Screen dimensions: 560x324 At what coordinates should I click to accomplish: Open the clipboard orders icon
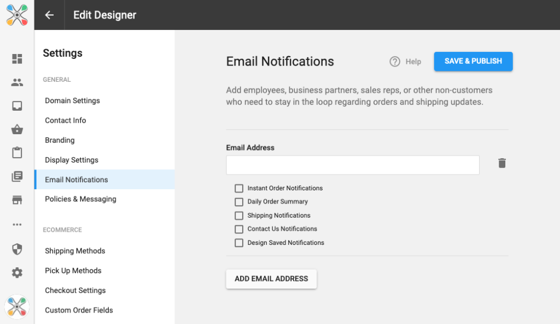coord(17,153)
